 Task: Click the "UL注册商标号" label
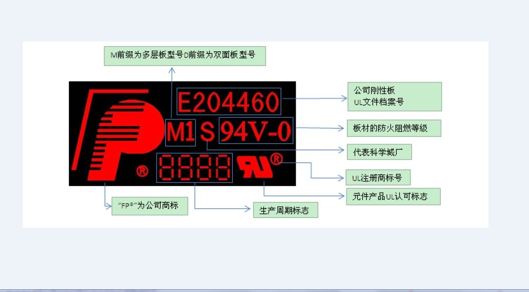coord(378,177)
